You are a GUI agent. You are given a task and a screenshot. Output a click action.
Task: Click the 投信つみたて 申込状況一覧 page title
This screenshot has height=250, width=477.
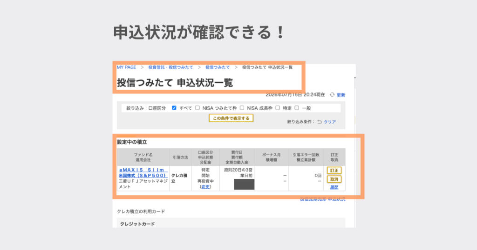pos(175,83)
